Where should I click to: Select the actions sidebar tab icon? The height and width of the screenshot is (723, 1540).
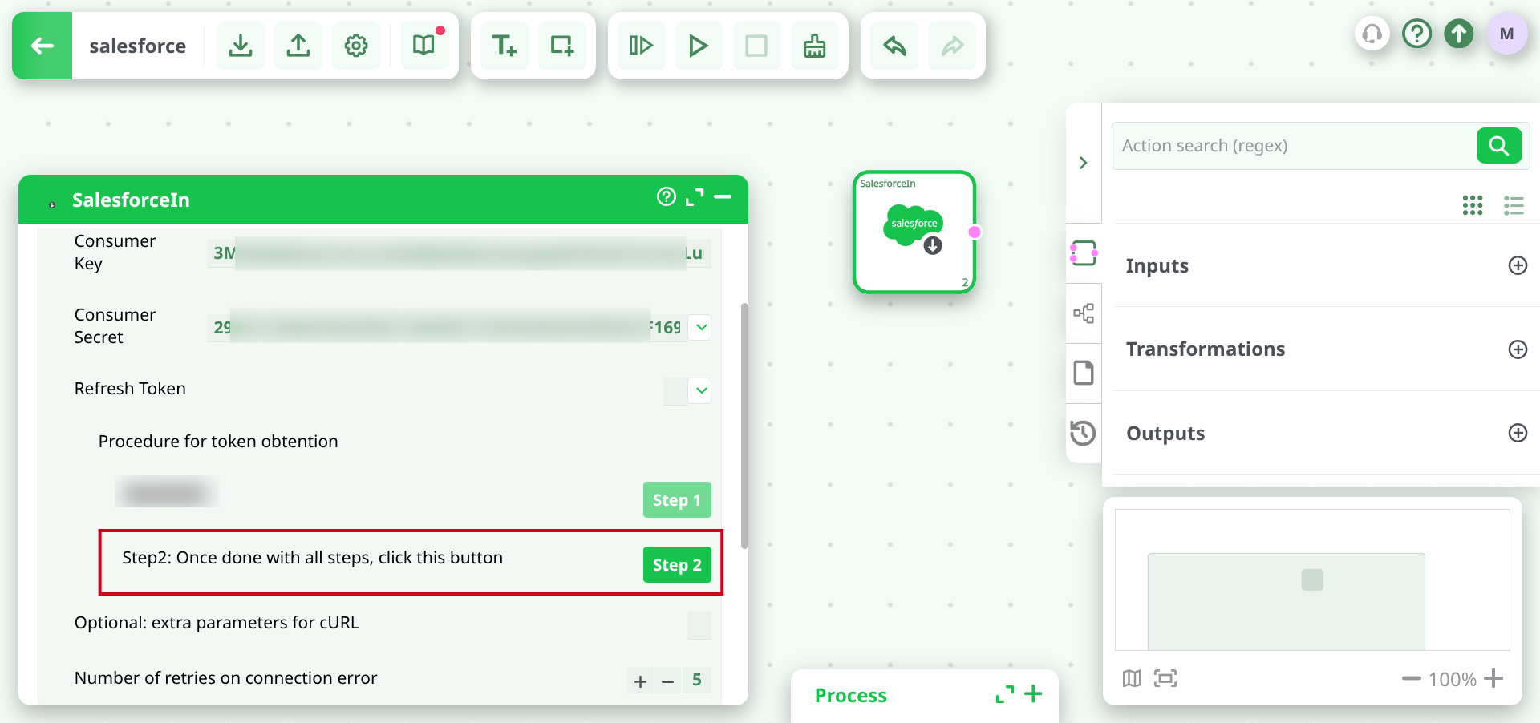click(x=1083, y=253)
